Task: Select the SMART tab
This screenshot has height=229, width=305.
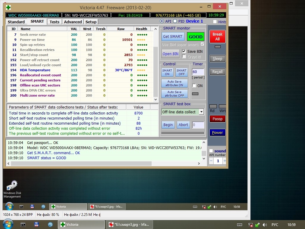Action: [37, 21]
